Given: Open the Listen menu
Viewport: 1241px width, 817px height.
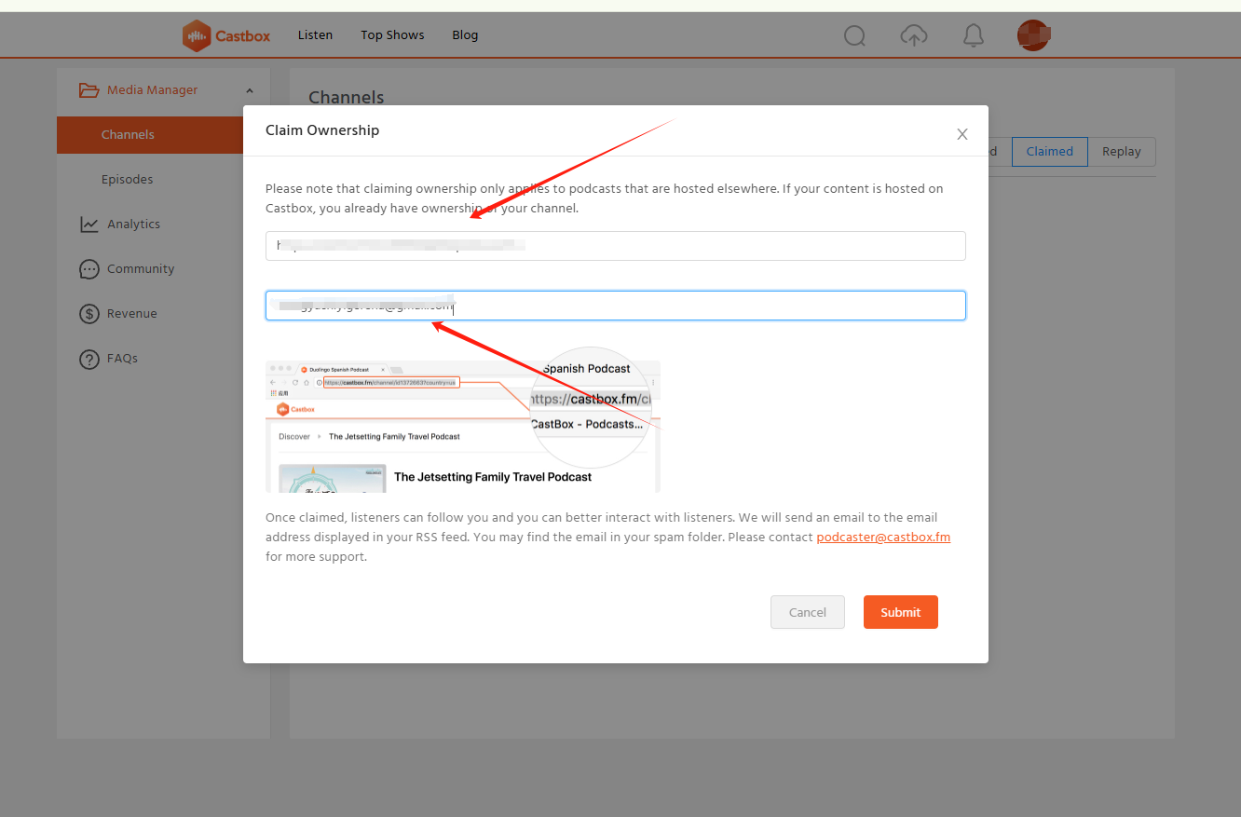Looking at the screenshot, I should (315, 35).
